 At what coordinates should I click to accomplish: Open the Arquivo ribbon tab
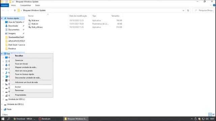(x=4, y=5)
